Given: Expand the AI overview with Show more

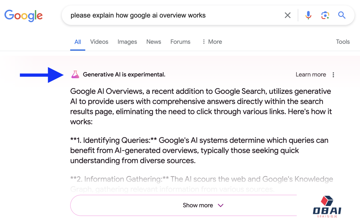Looking at the screenshot, I should pos(198,205).
